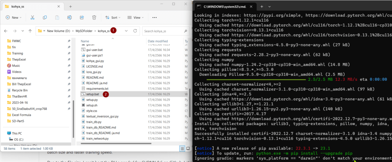Navigate back with the back arrow
Viewport: 392px width, 162px height.
click(x=5, y=31)
